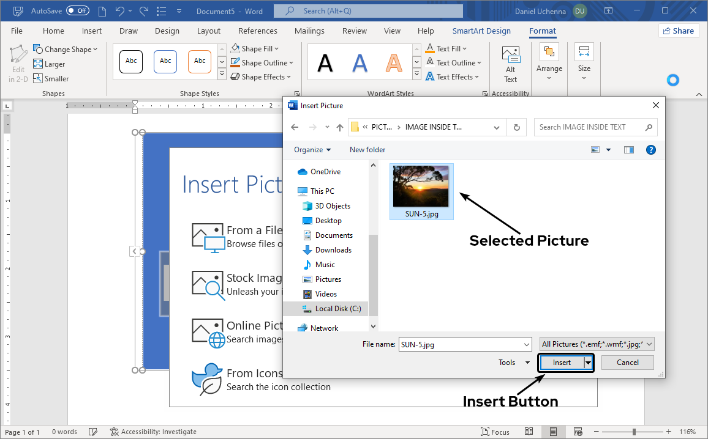Image resolution: width=708 pixels, height=439 pixels.
Task: Open the Text Effects options
Action: point(454,76)
